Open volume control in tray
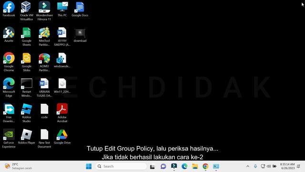 coord(269,166)
